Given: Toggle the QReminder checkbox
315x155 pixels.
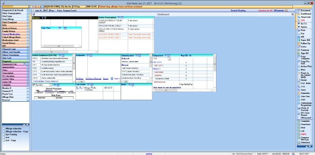Looking at the screenshot, I should point(287,11).
